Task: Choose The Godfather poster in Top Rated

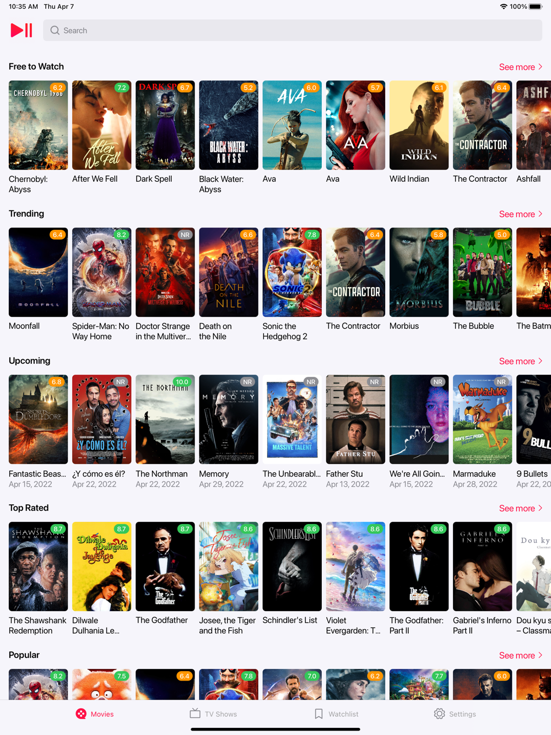Action: 165,566
